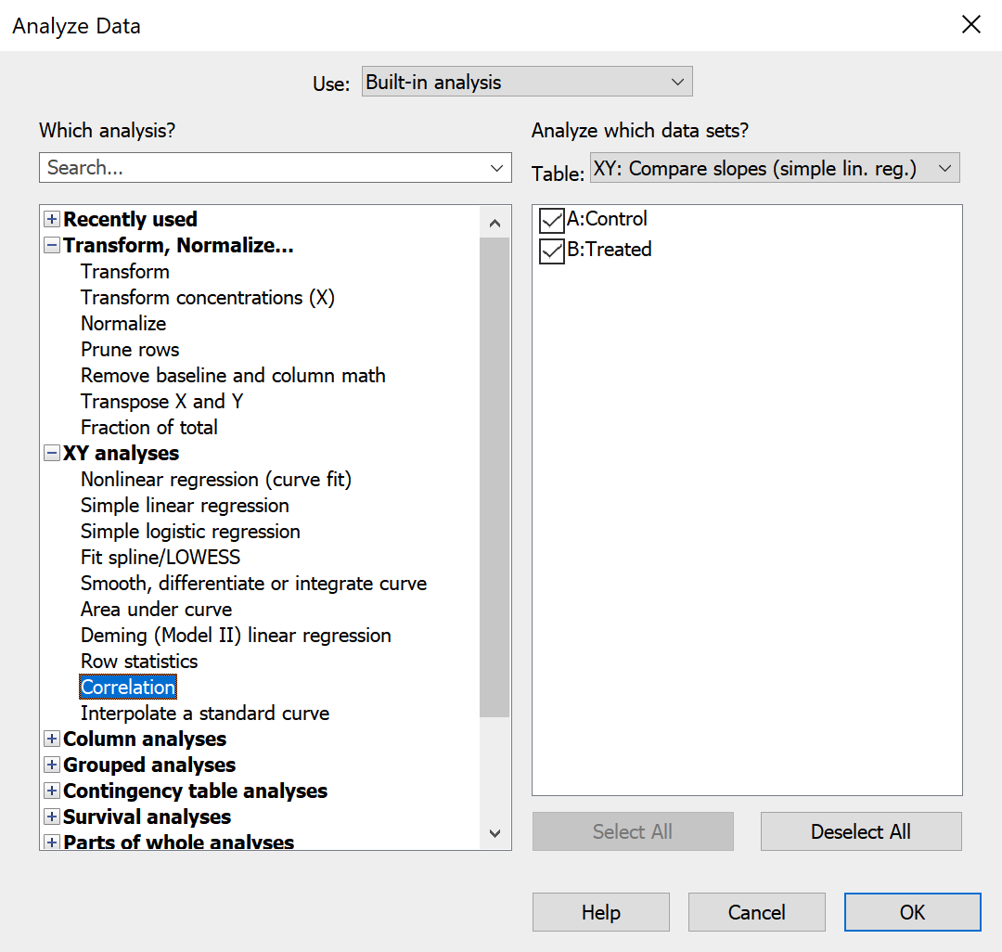The image size is (1002, 952).
Task: Expand the Survival analyses section
Action: point(52,817)
